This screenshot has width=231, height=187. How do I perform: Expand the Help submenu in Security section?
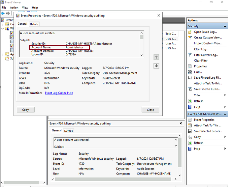225,107
